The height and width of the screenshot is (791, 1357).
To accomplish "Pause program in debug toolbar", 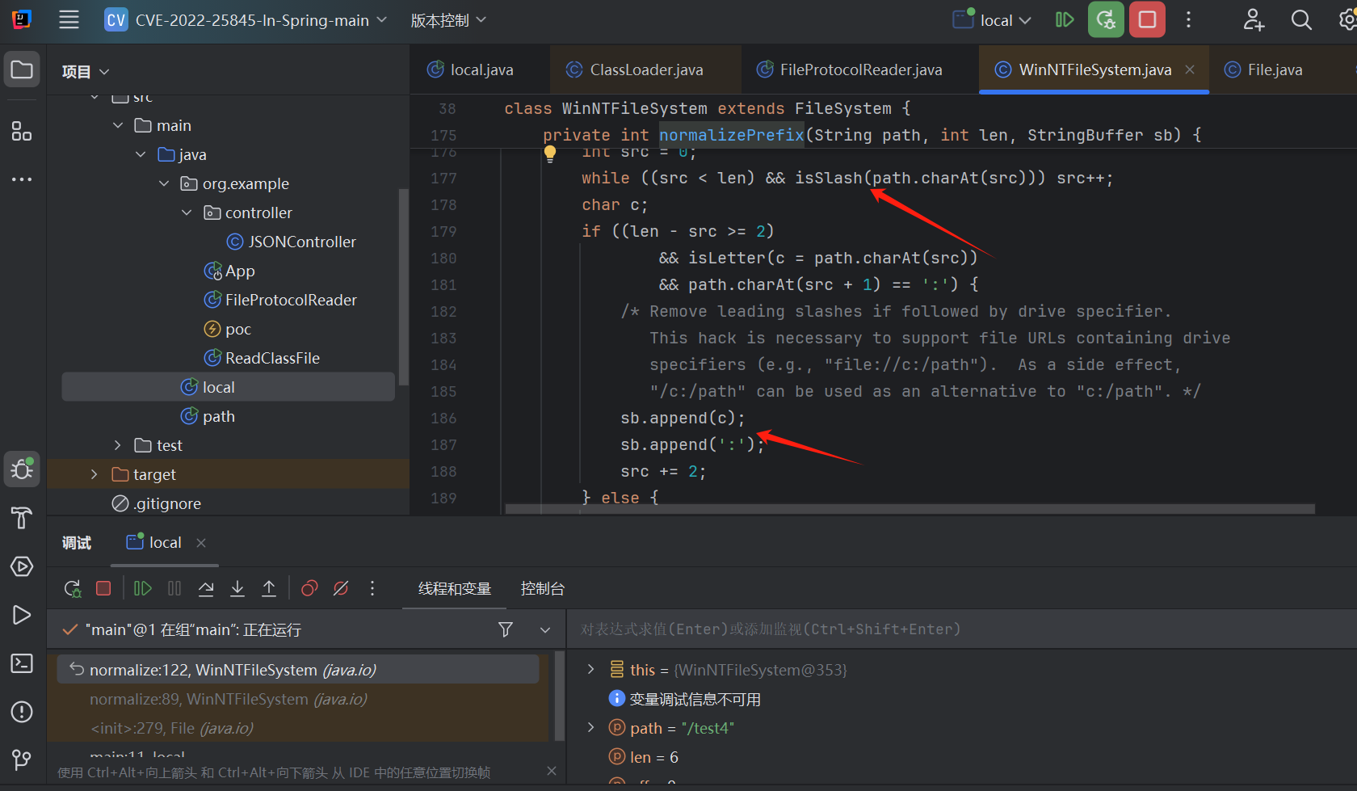I will coord(174,588).
